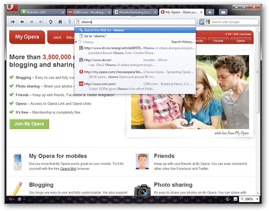Screen dimensions: 269x211
Task: Close the Private Browsing tab
Action: (155, 12)
